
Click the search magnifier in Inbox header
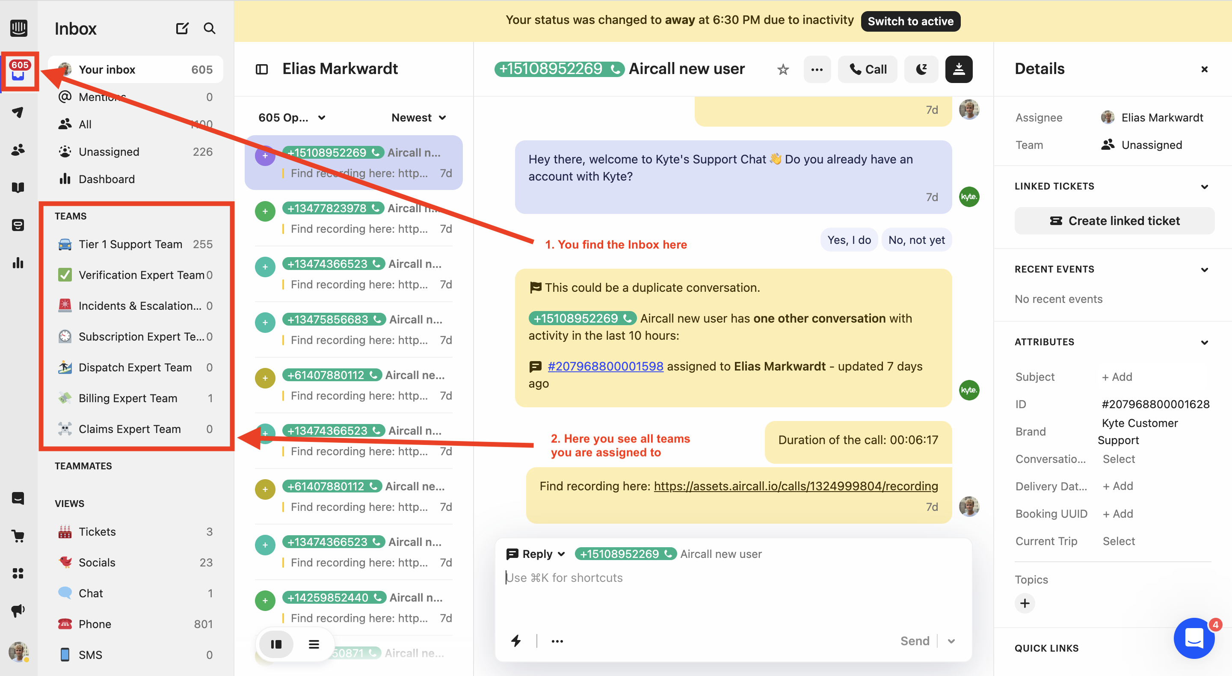click(x=210, y=28)
